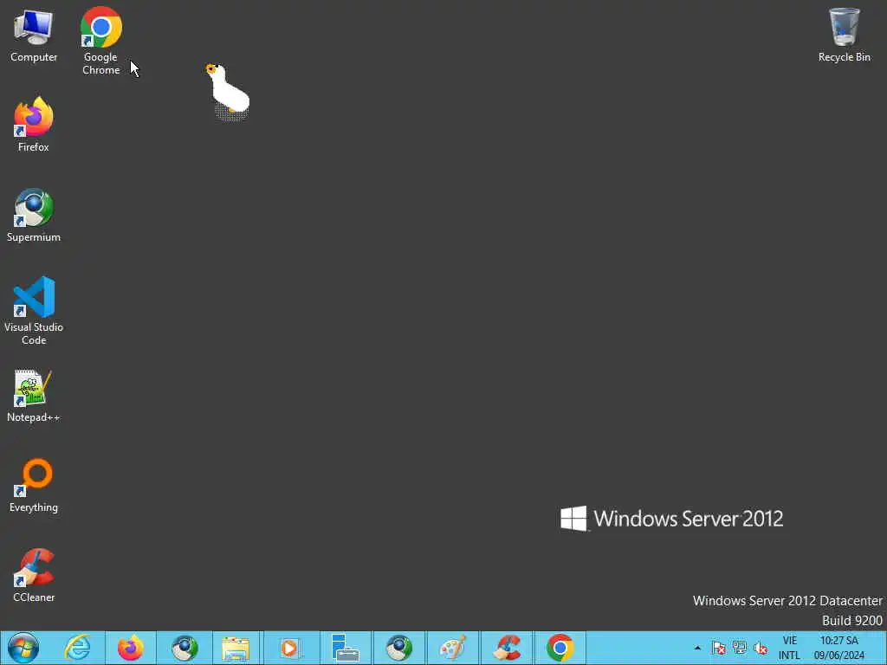Open Windows Media Player from the taskbar
This screenshot has height=665, width=887.
(289, 648)
